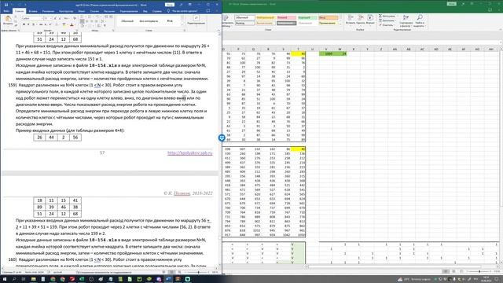Center the paragraph in Word
503x283 pixels.
tap(87, 21)
